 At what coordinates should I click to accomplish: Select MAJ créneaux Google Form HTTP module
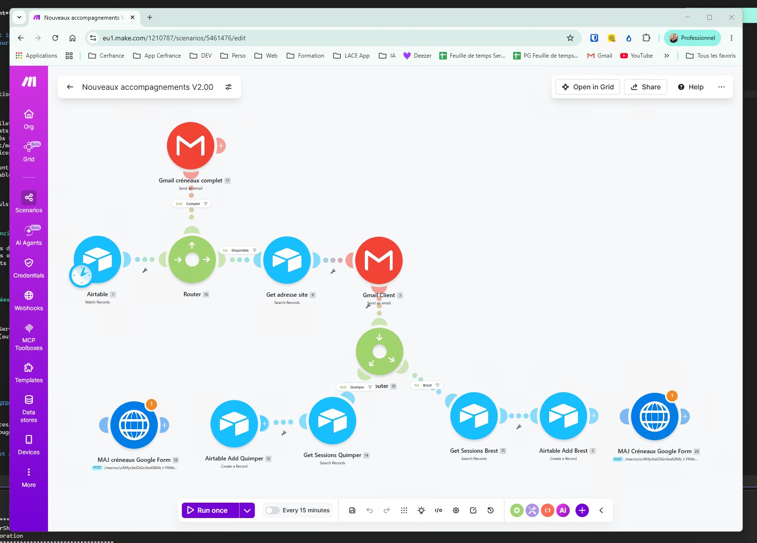(x=134, y=425)
